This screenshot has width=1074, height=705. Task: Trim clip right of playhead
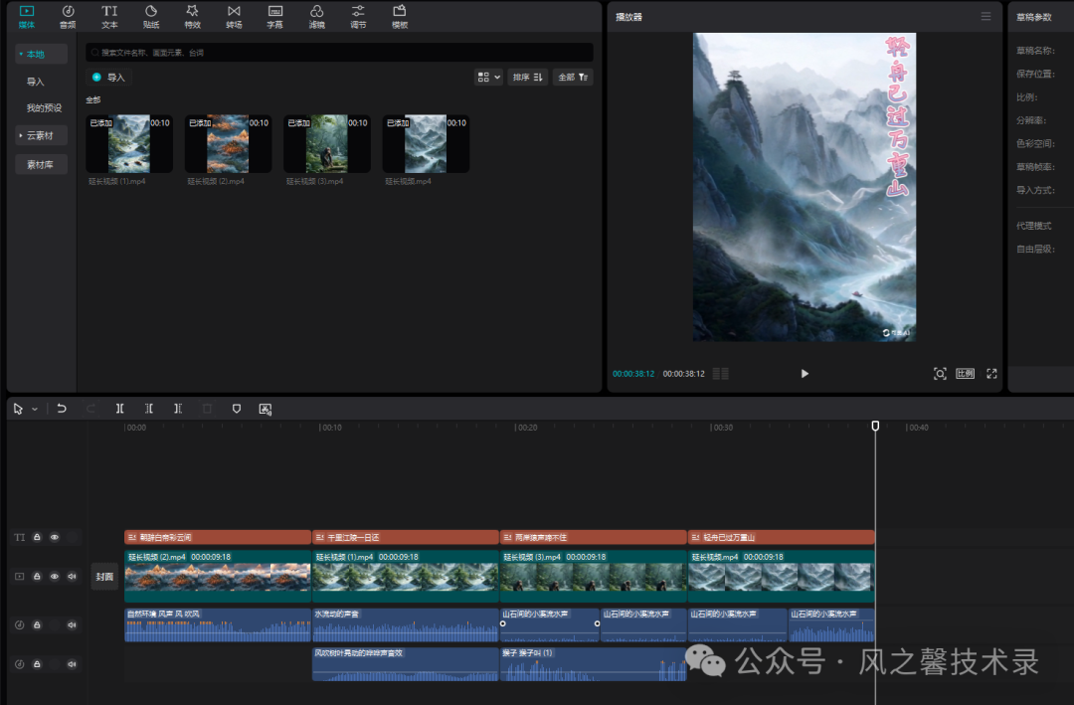[x=177, y=409]
